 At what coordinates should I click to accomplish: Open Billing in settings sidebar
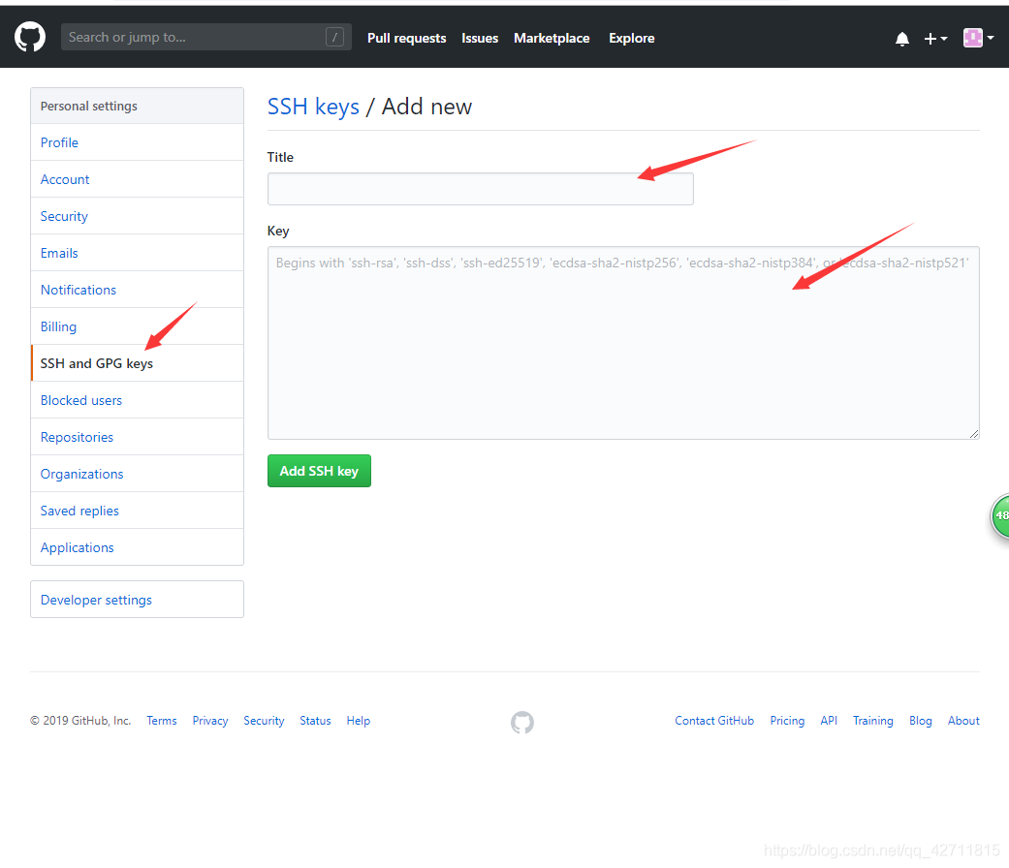click(137, 326)
